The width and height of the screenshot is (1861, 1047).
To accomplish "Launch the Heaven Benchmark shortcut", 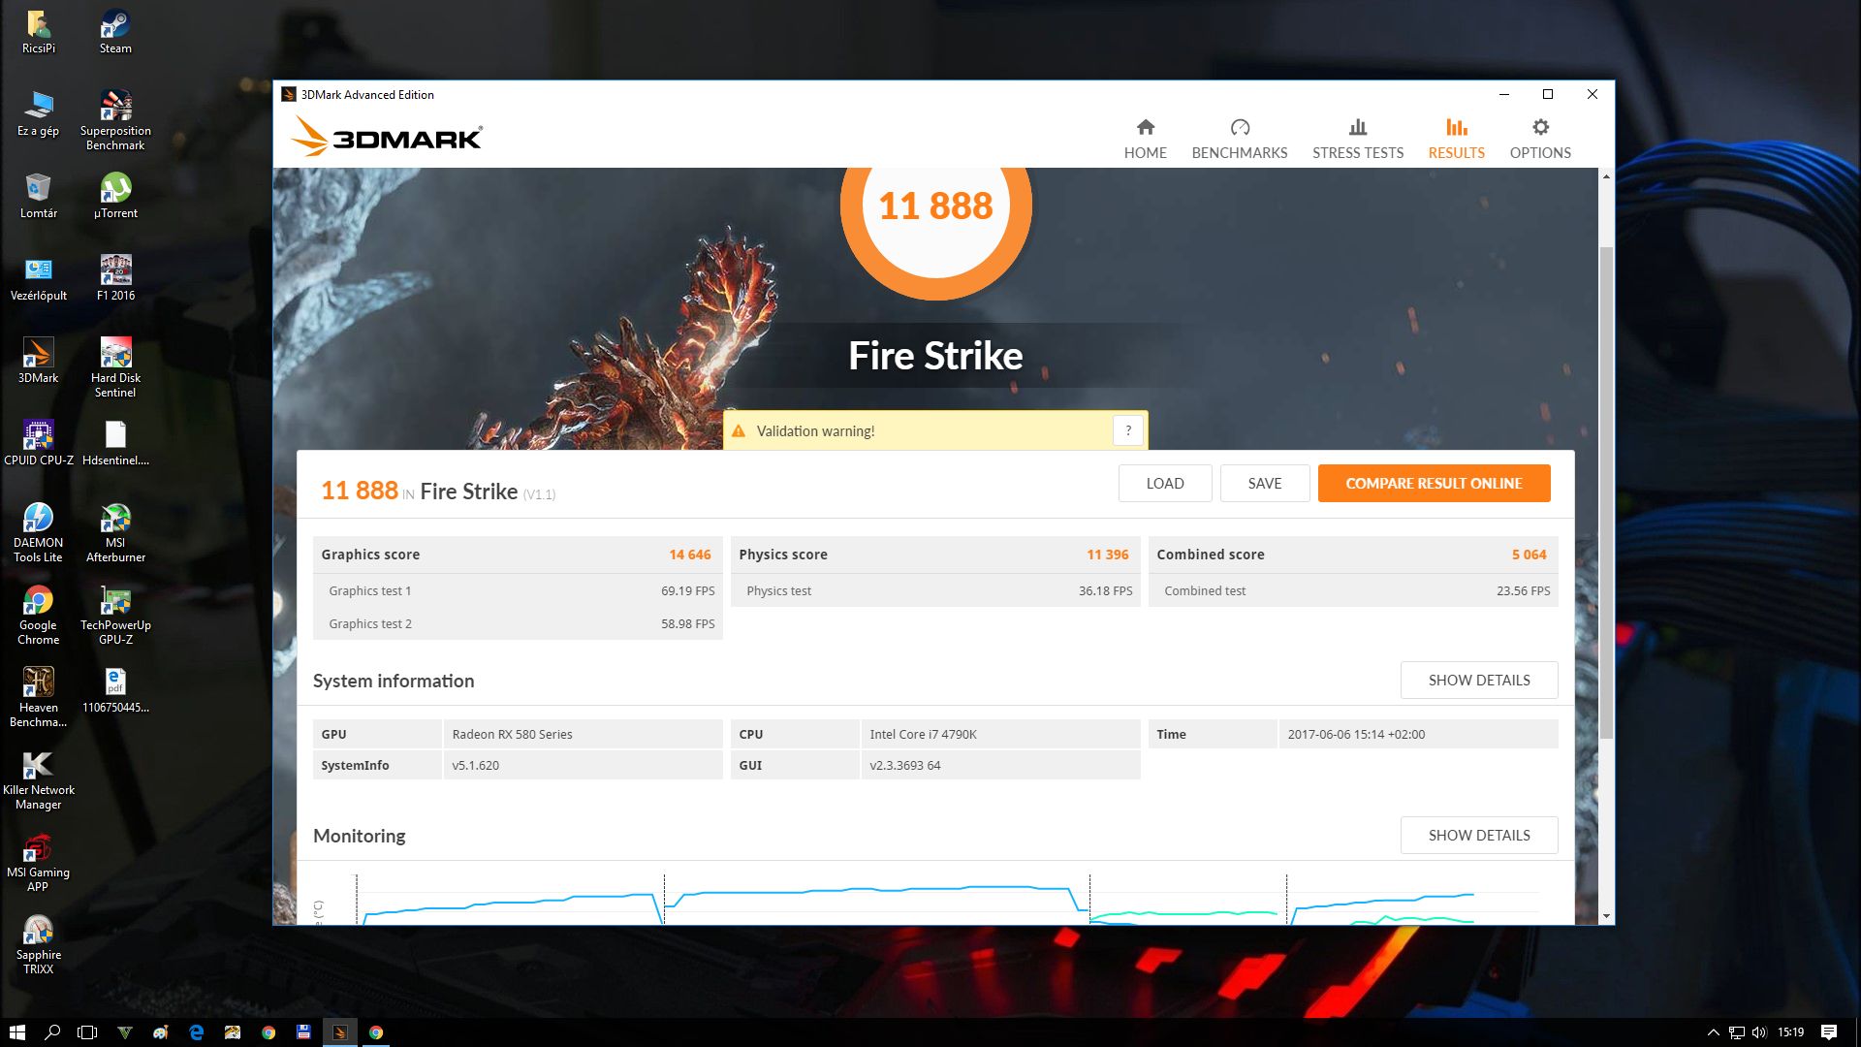I will [38, 697].
